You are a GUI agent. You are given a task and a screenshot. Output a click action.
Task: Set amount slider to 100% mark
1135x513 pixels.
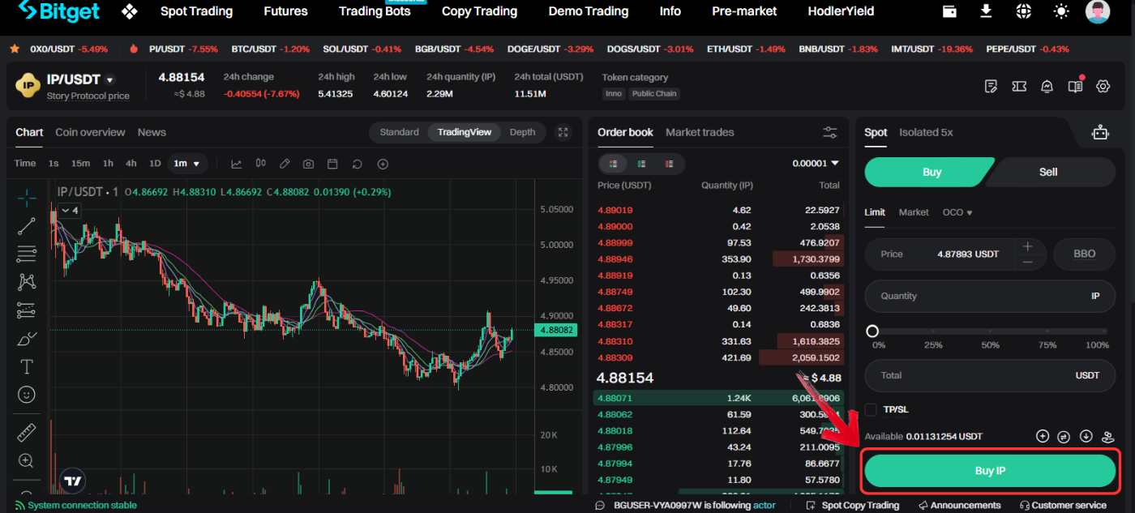pyautogui.click(x=1103, y=331)
